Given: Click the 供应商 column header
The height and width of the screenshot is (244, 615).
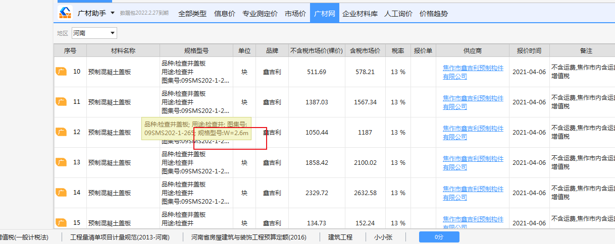Looking at the screenshot, I should pos(473,50).
